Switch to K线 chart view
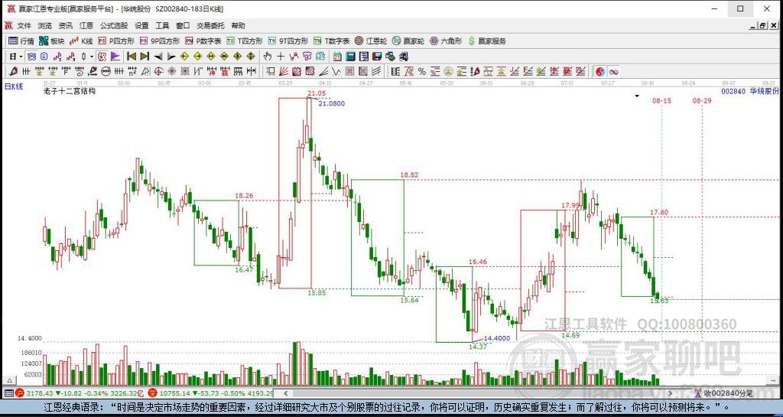 (81, 41)
